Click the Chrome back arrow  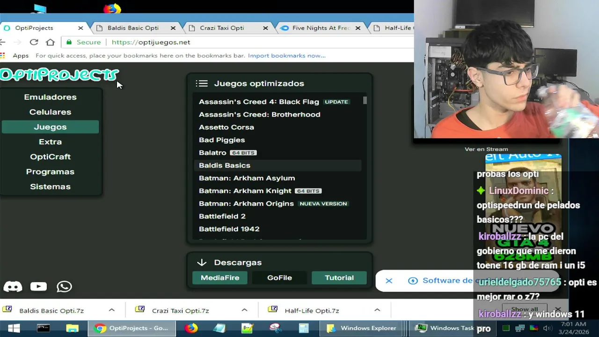click(2, 42)
